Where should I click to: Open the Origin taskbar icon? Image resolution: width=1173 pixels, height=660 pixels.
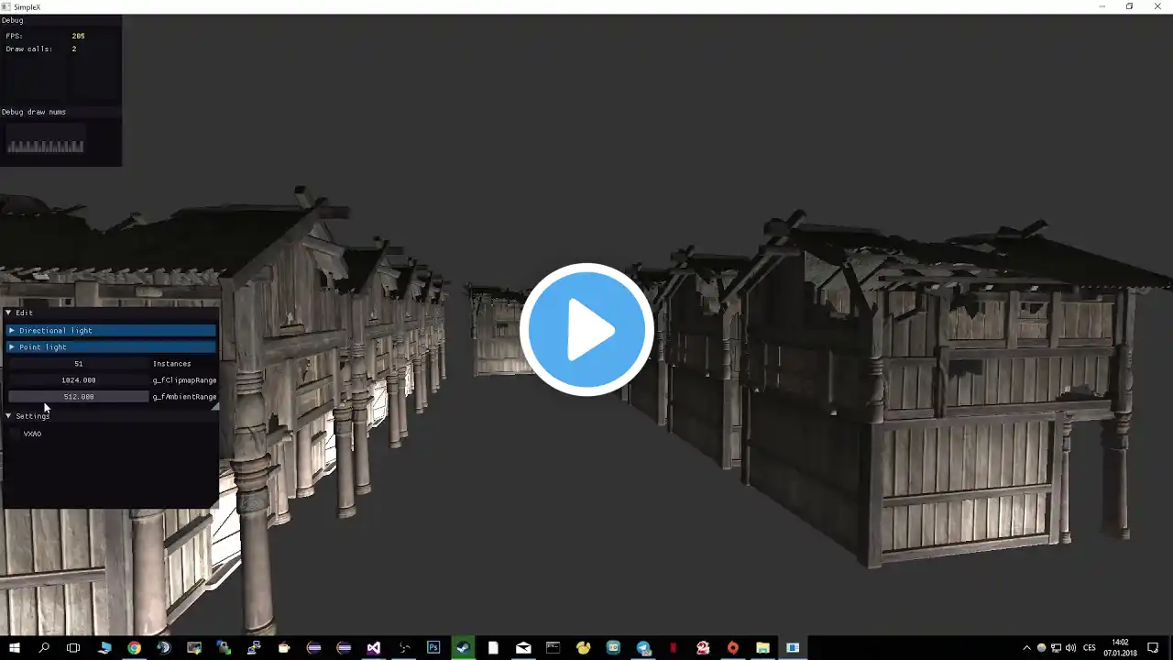[733, 648]
